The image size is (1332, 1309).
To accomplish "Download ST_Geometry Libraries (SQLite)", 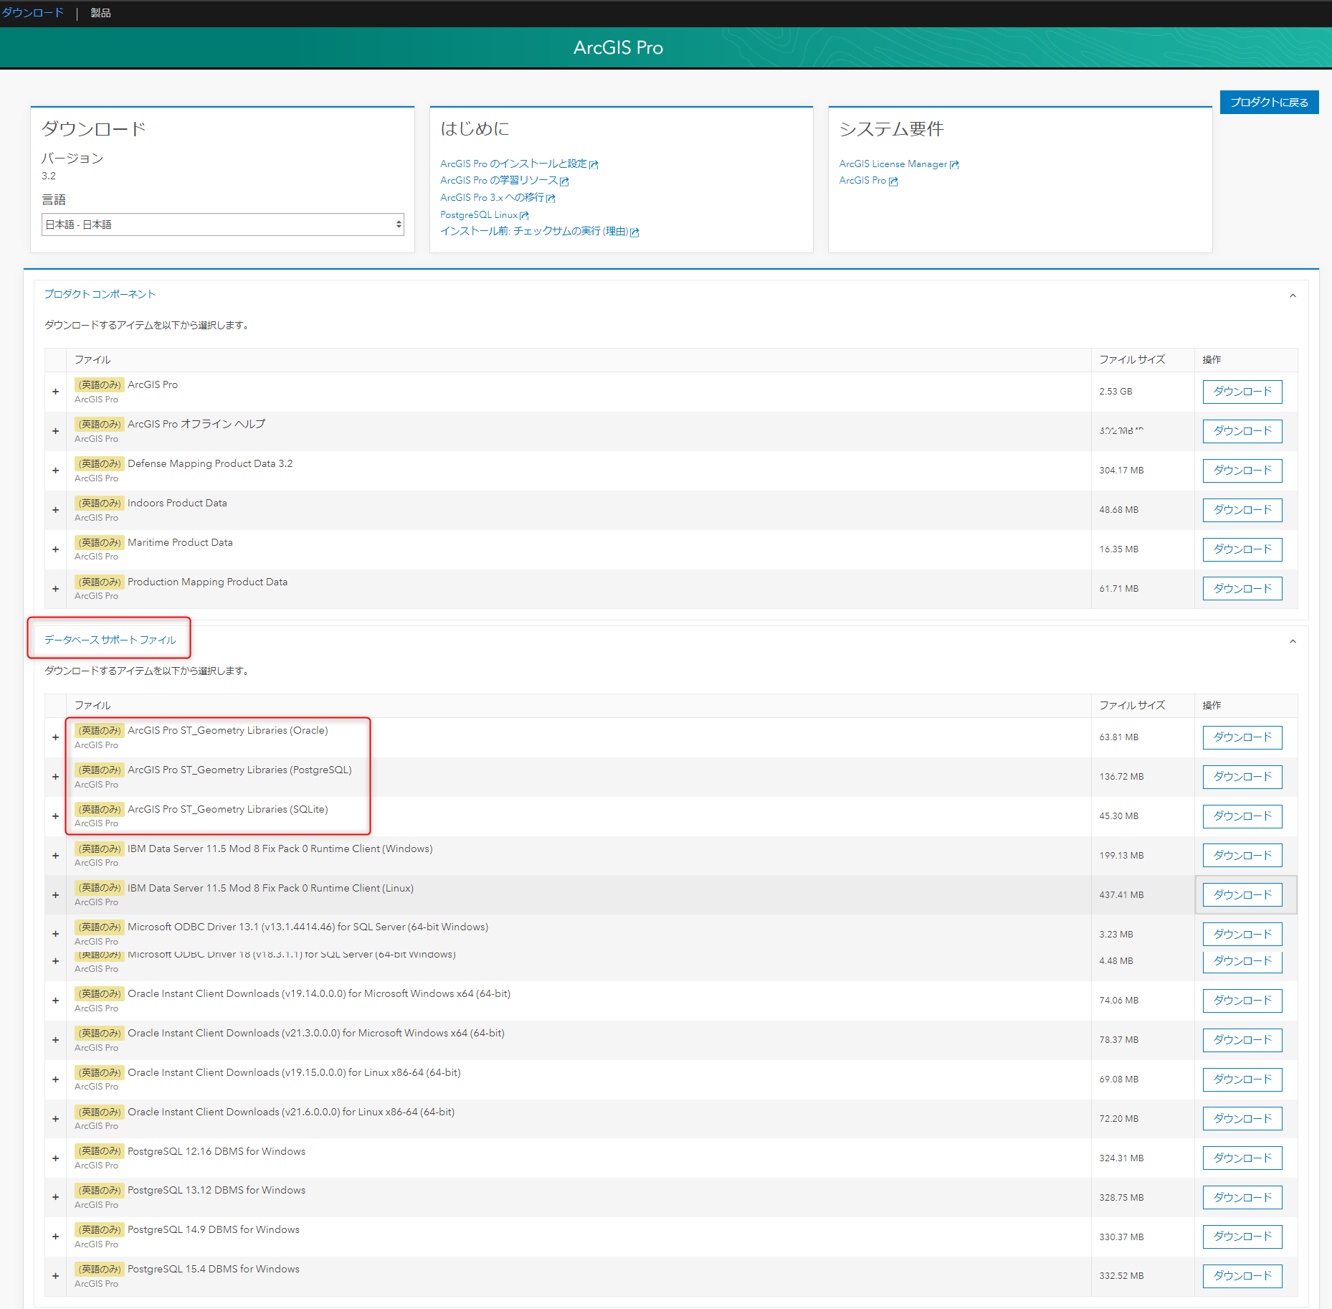I will (1242, 816).
